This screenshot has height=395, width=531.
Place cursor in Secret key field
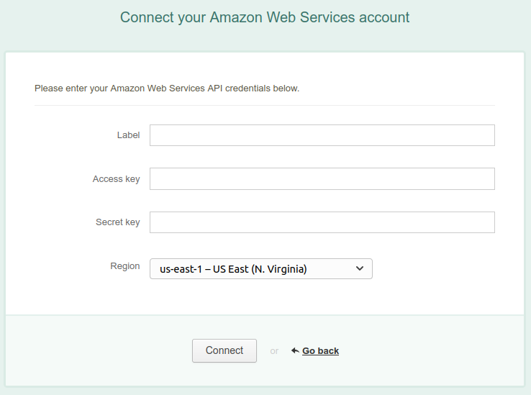[x=322, y=222]
